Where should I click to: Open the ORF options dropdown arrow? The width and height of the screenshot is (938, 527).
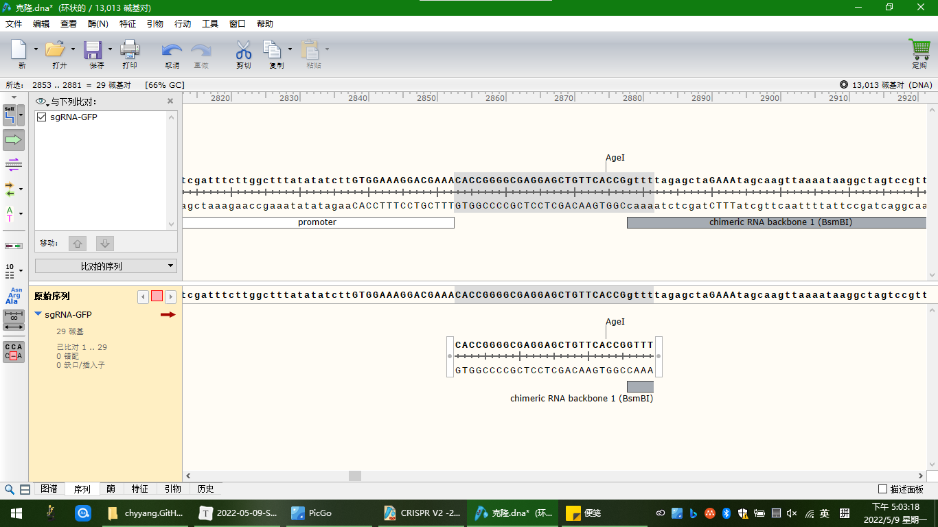click(21, 189)
